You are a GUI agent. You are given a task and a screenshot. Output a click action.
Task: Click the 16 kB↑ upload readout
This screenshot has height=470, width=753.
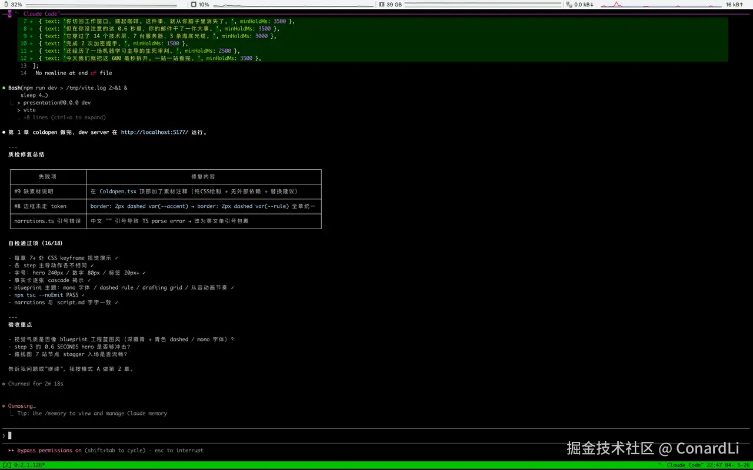(x=734, y=4)
